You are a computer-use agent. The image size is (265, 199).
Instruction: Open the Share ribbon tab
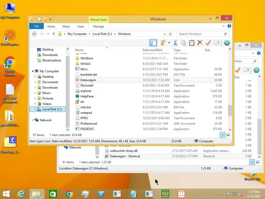(x=66, y=26)
